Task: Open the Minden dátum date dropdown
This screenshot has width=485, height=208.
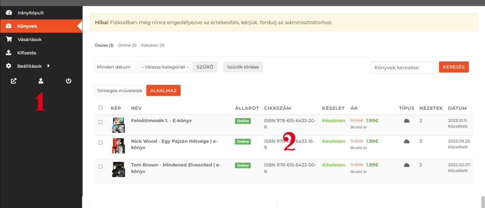Action: (x=116, y=67)
